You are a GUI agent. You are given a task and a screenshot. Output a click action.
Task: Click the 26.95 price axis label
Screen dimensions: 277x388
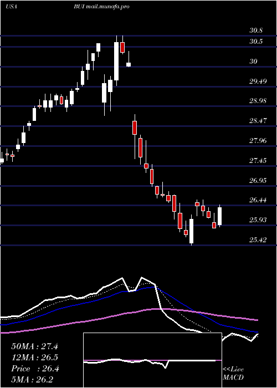[x=258, y=180]
